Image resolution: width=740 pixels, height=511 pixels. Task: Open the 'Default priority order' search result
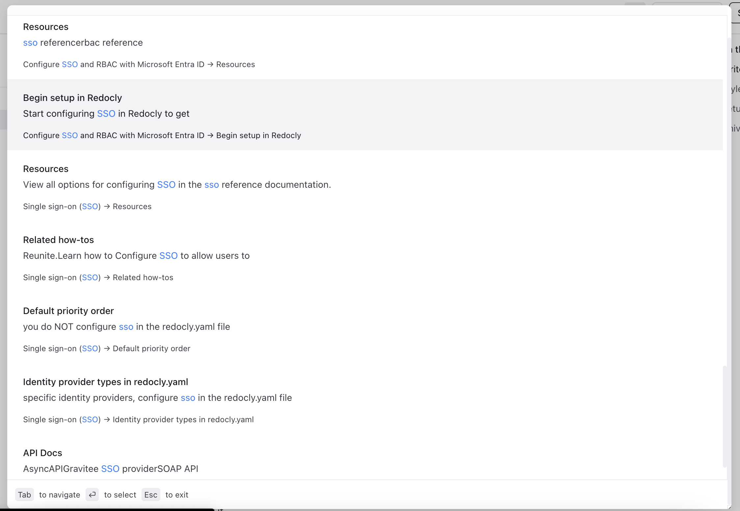[x=365, y=328]
